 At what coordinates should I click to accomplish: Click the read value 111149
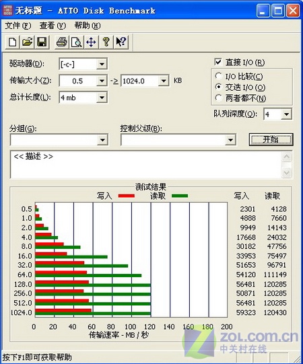(x=275, y=275)
